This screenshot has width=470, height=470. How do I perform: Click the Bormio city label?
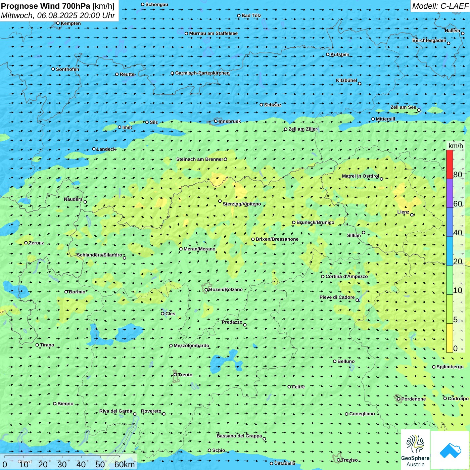pyautogui.click(x=77, y=292)
